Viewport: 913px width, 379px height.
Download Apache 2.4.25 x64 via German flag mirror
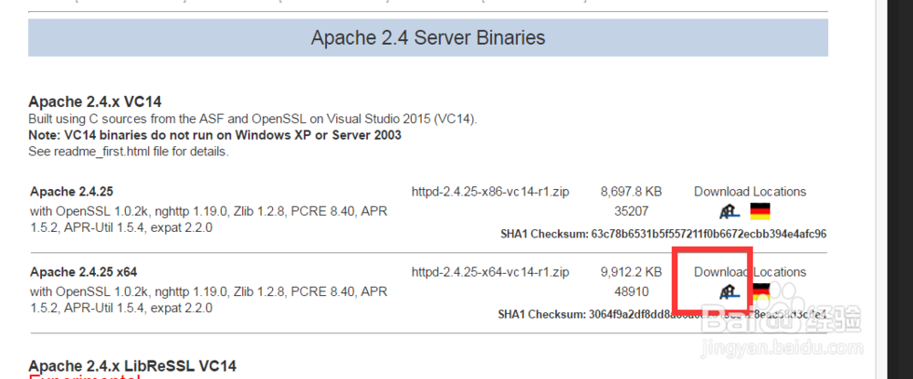point(761,291)
